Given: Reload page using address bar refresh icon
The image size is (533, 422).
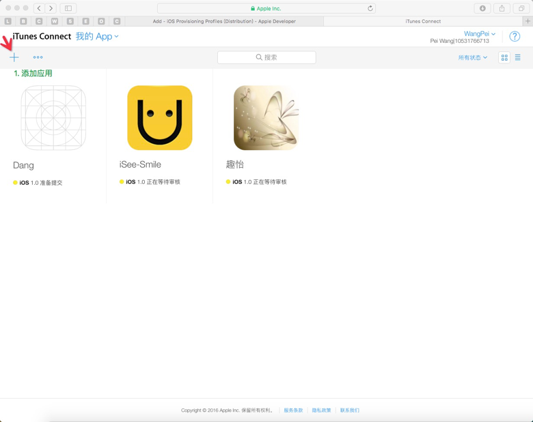Looking at the screenshot, I should point(370,8).
